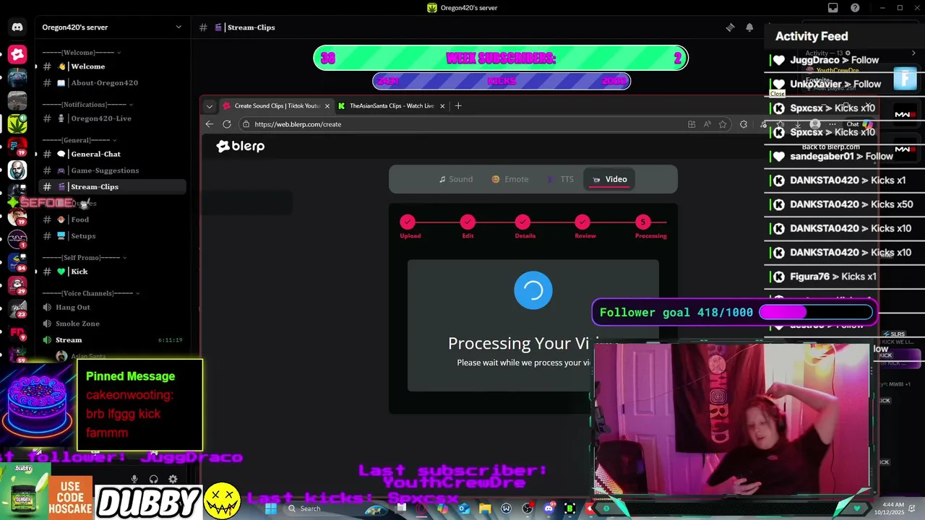Open browser tab list chevron
The image size is (925, 520).
coord(210,106)
